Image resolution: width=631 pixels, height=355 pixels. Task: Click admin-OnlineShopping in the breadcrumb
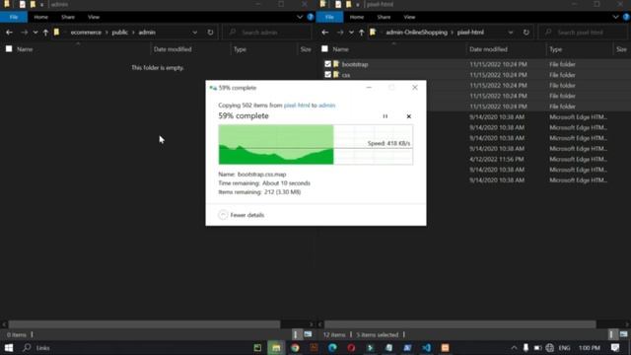416,33
